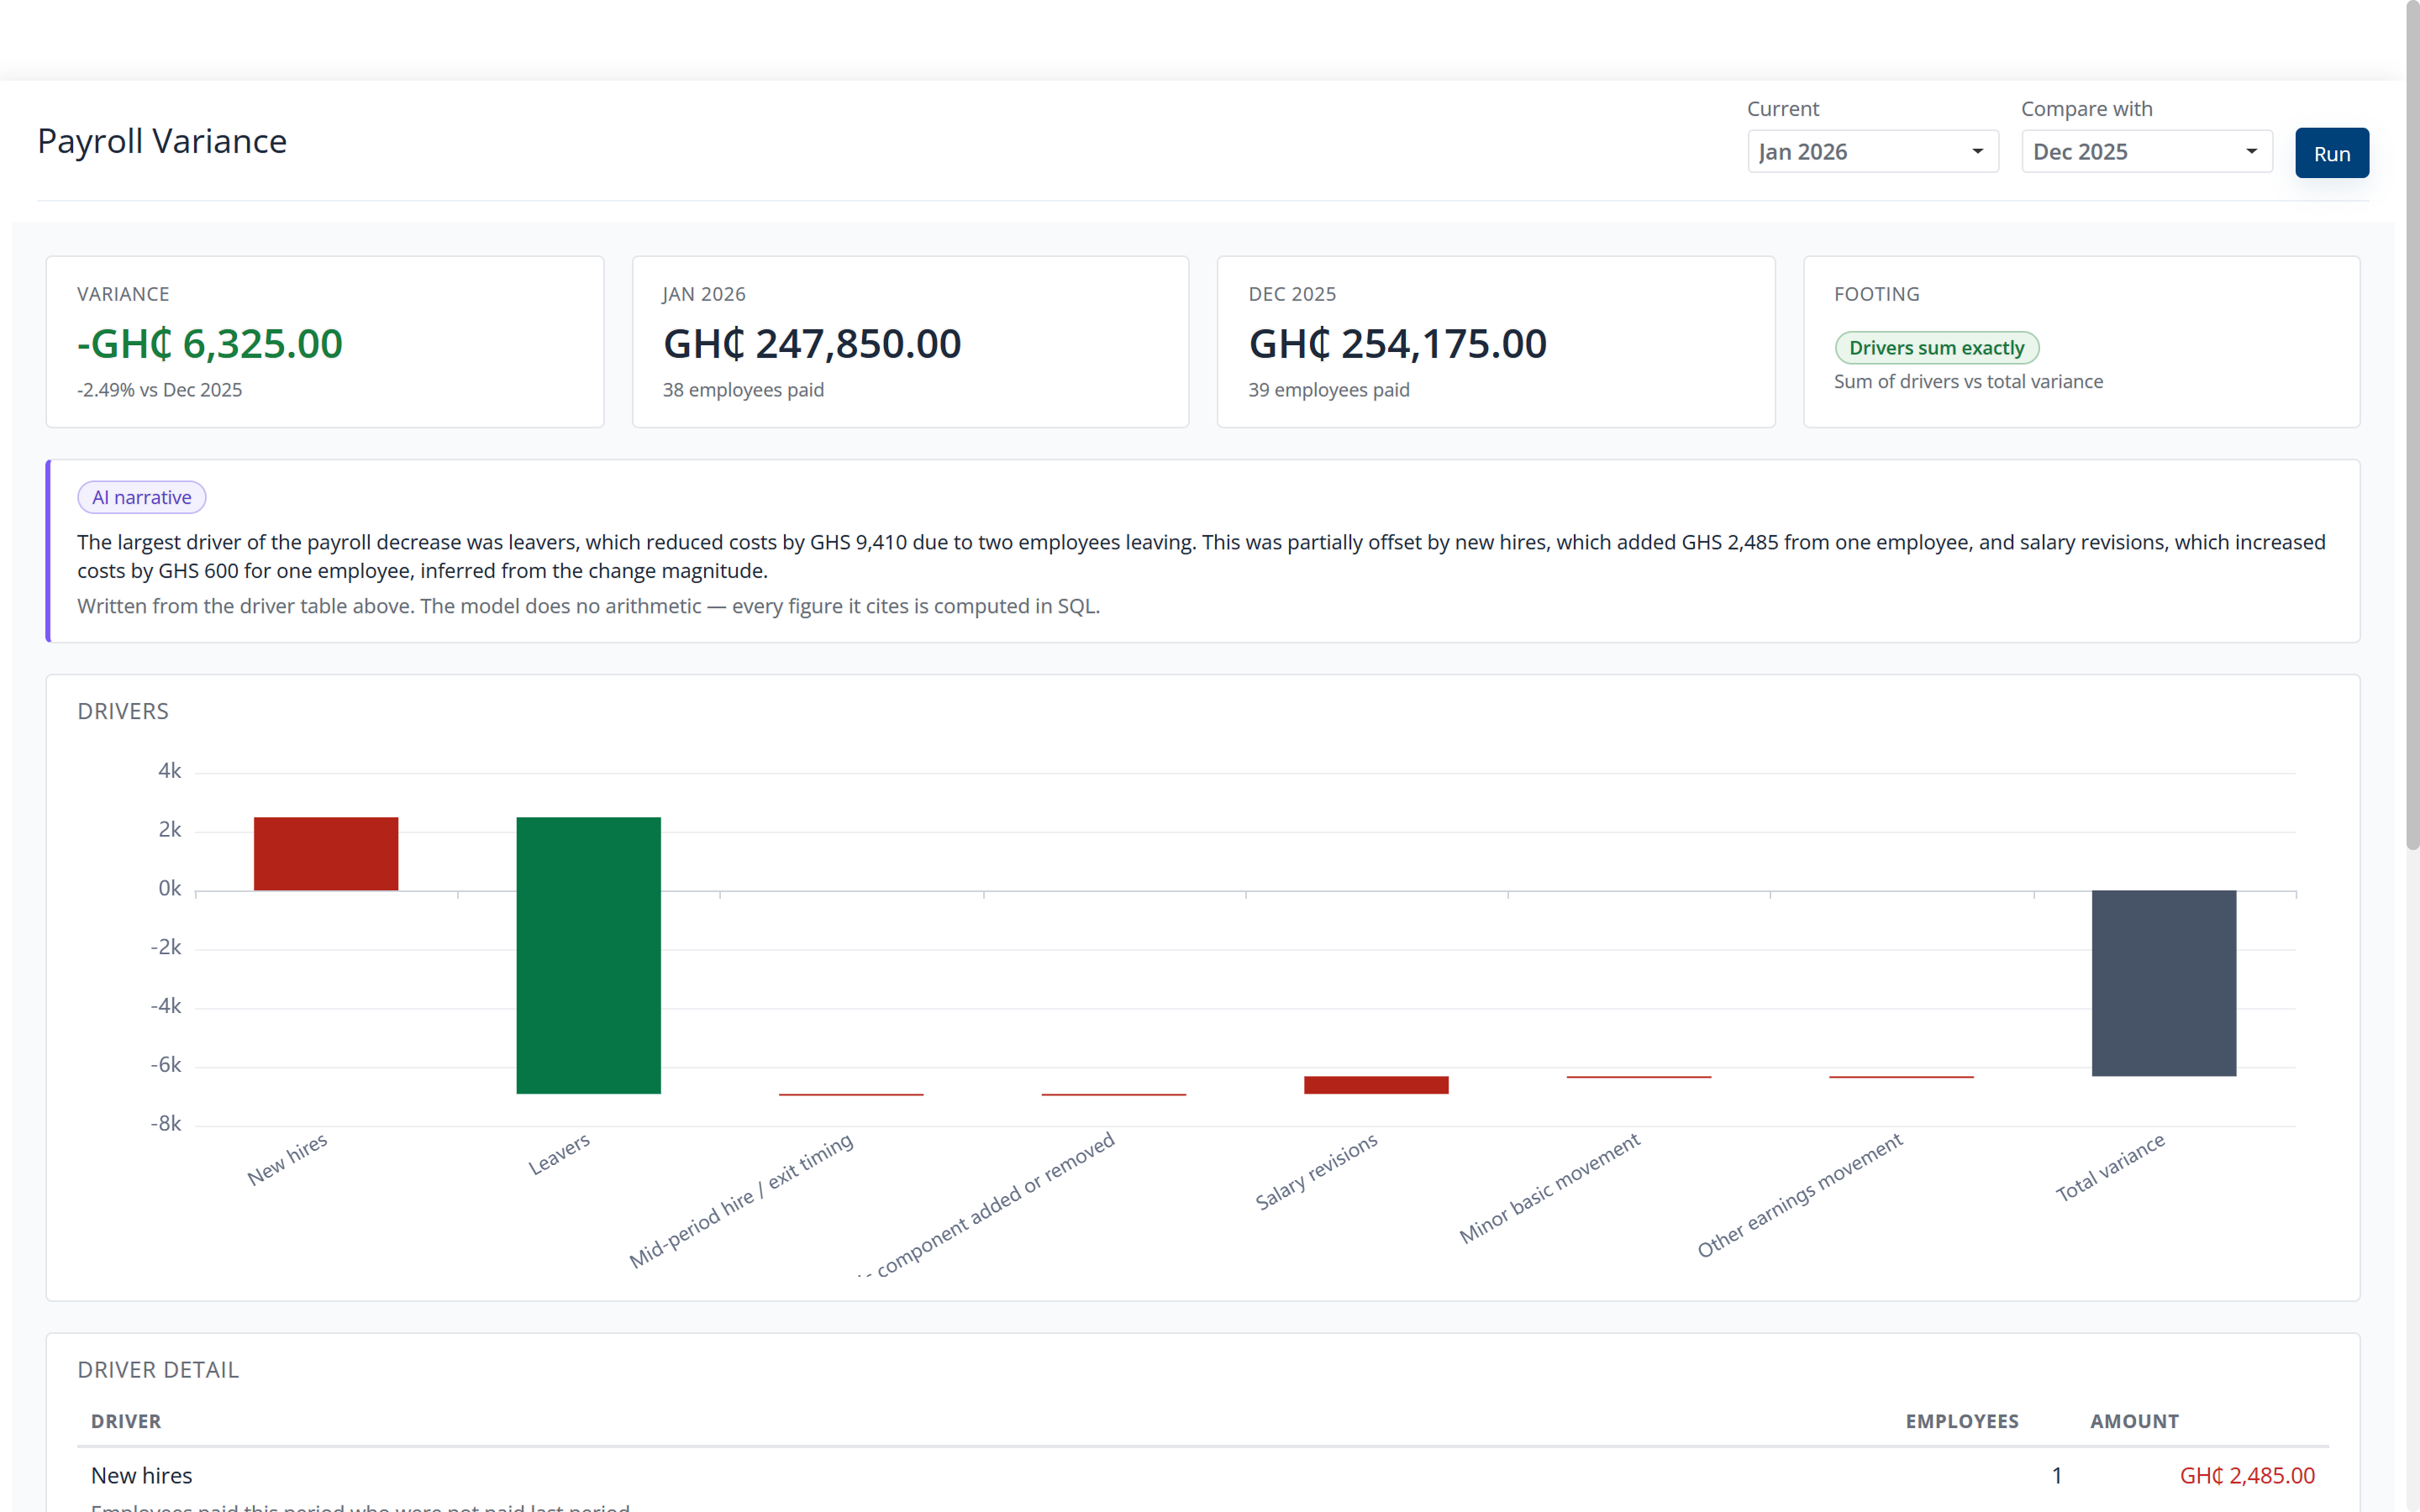
Task: Click the Mid-period hire / exit timing bar line
Action: 851,1094
